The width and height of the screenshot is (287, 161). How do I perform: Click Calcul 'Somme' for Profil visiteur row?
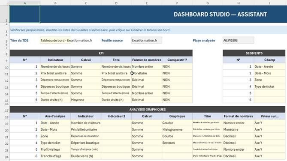(147, 149)
